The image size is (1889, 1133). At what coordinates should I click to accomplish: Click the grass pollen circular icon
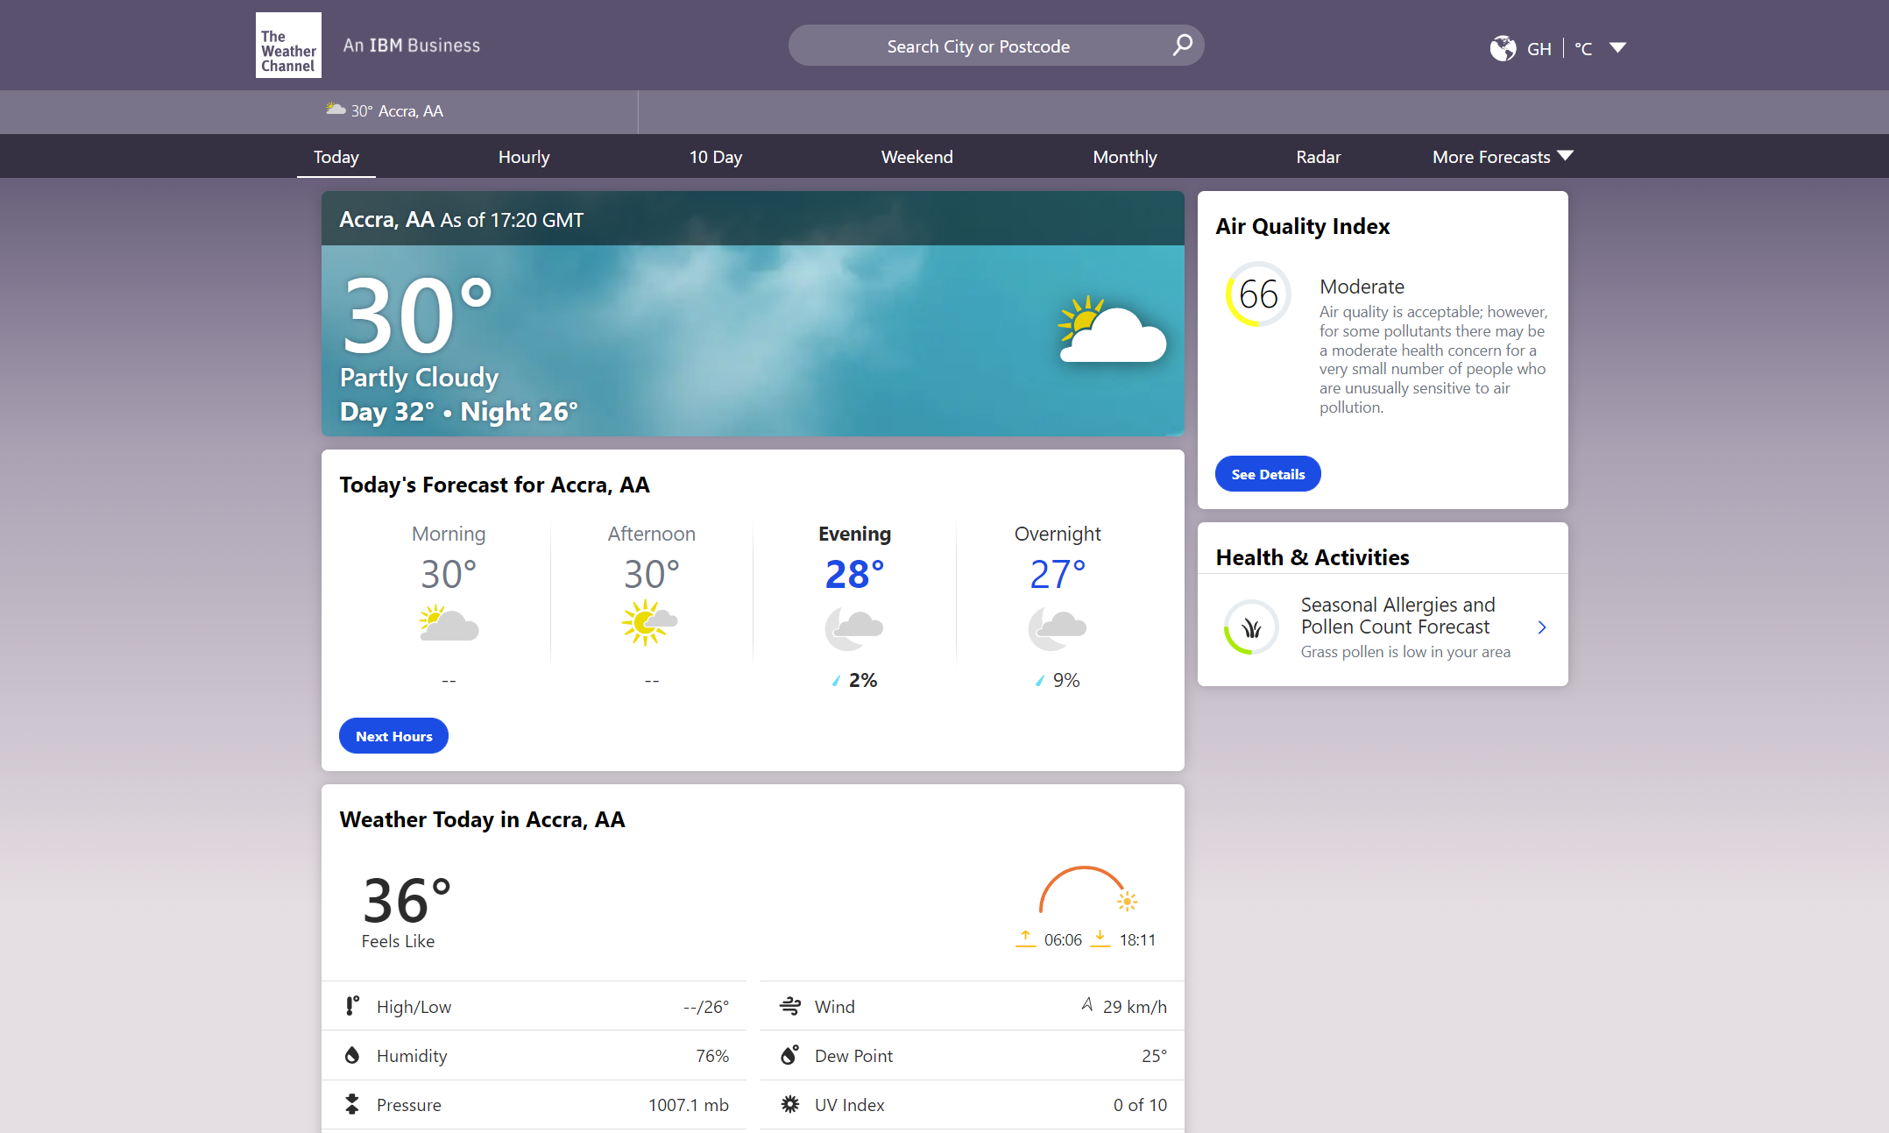pyautogui.click(x=1251, y=627)
